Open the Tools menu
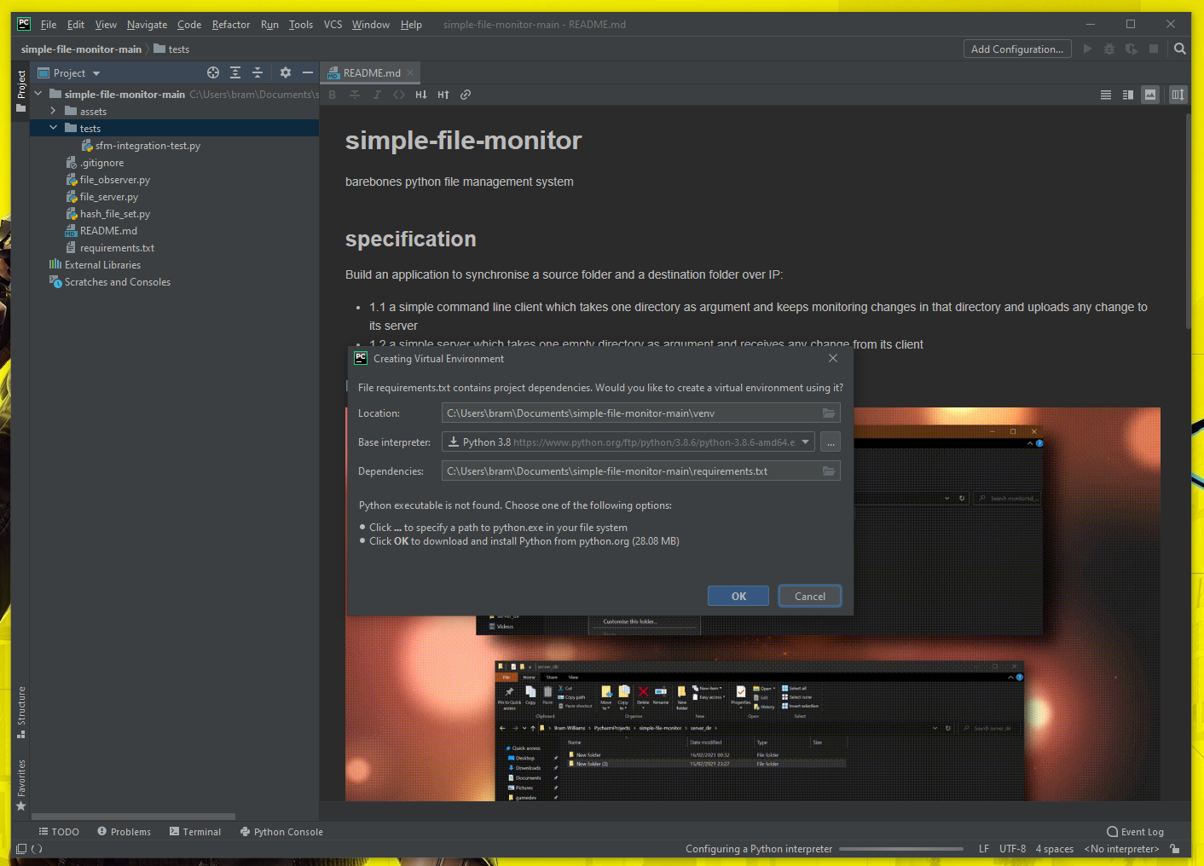 point(301,25)
